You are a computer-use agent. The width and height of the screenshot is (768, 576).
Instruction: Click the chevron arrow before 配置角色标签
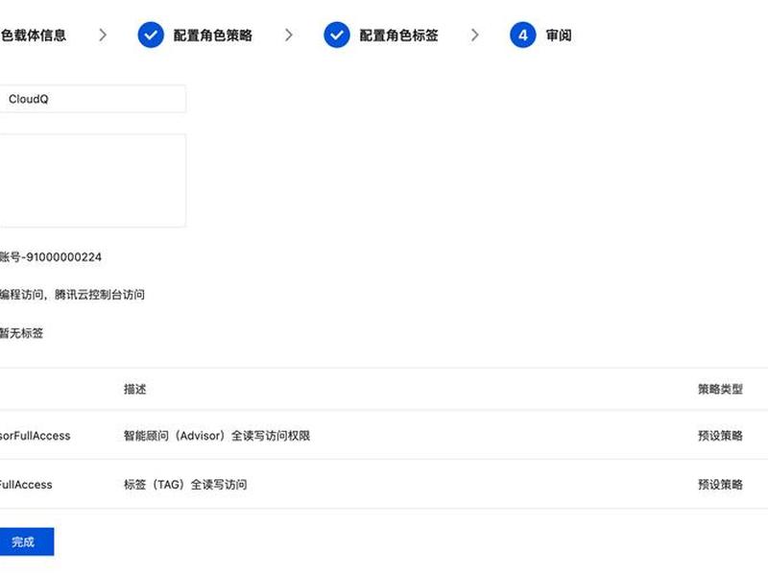tap(289, 35)
